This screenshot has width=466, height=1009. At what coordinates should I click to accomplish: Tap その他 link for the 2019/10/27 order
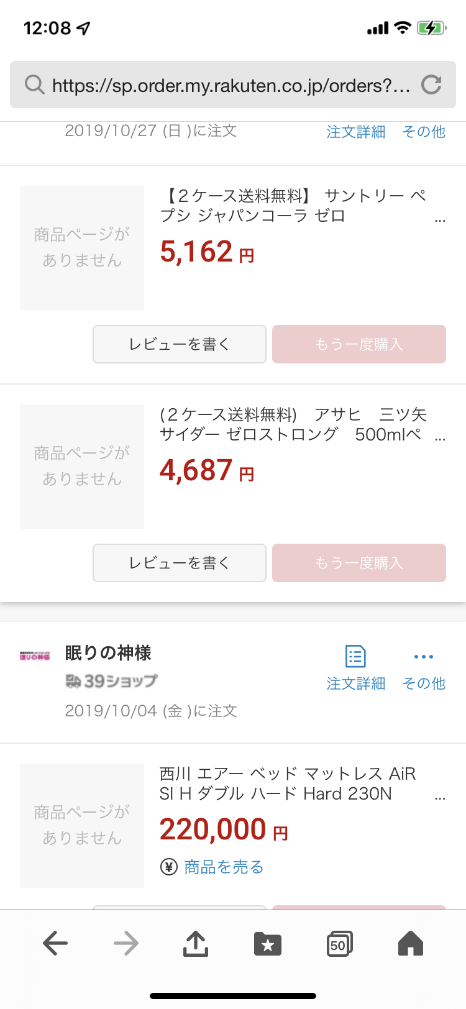point(424,132)
